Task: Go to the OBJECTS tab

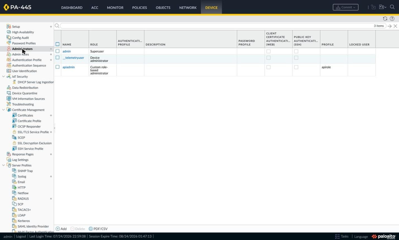Action: [163, 8]
